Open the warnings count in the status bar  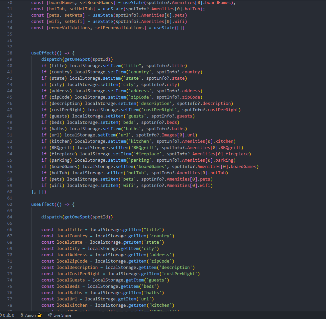click(10, 315)
